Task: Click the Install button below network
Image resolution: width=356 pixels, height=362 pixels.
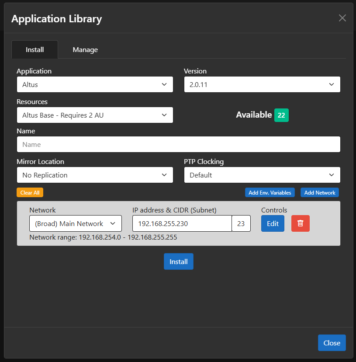Action: point(178,261)
